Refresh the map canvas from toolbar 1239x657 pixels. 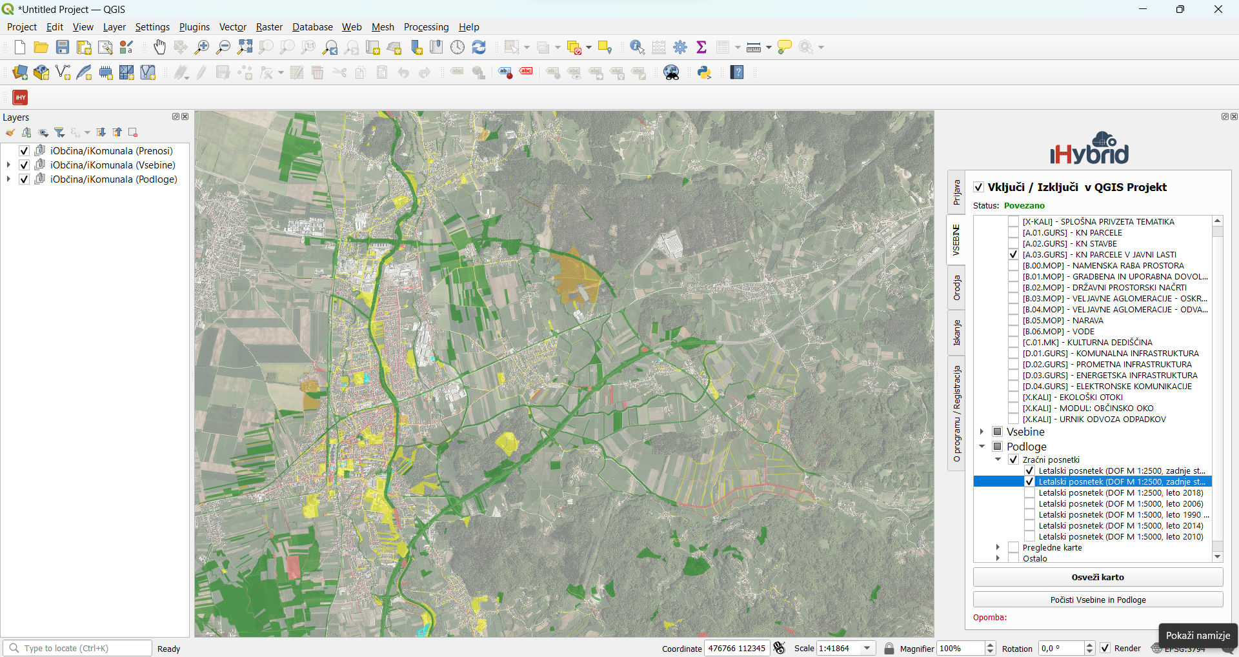(x=479, y=47)
